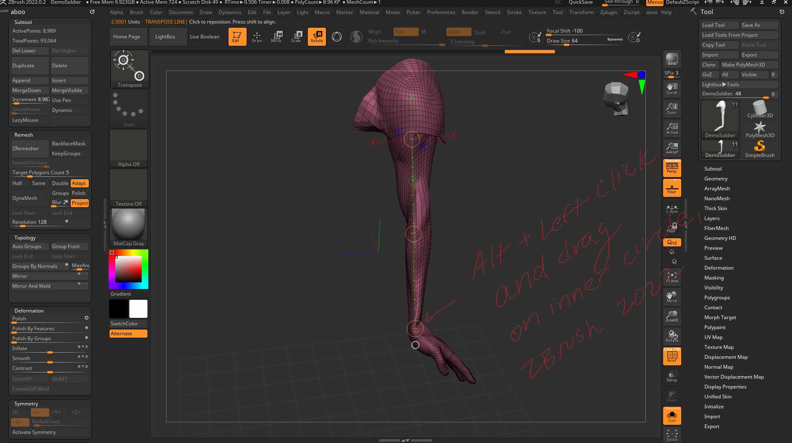The image size is (792, 443).
Task: Click the Actual size icon
Action: point(672,128)
